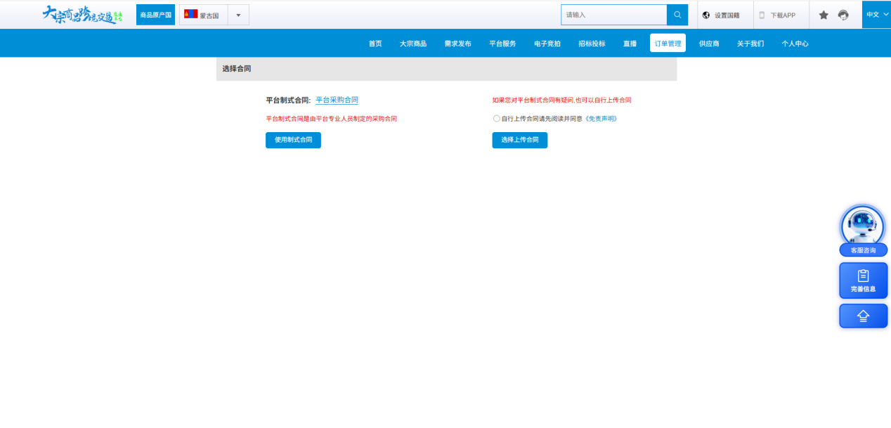The image size is (891, 428).
Task: Expand the country dropdown arrow next to 蒙古国
Action: pyautogui.click(x=238, y=15)
